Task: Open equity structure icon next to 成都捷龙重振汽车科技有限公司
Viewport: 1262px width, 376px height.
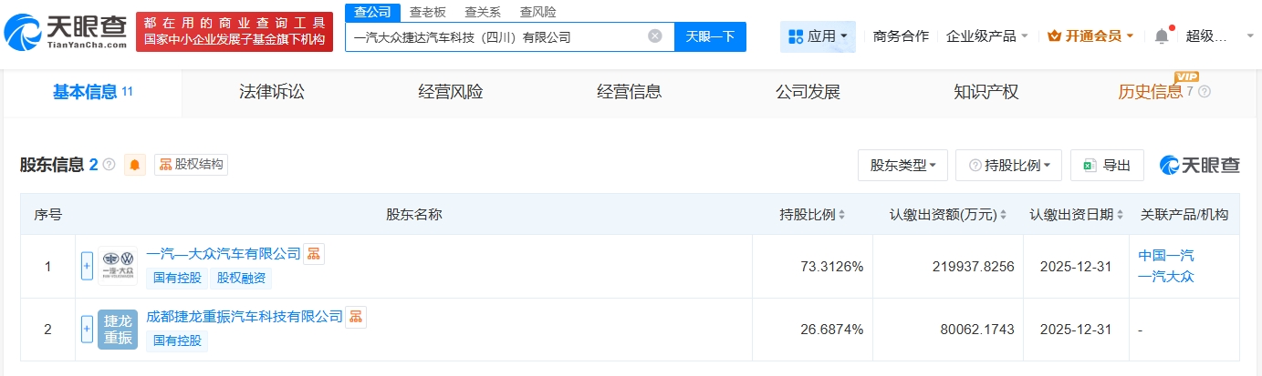Action: [x=356, y=317]
